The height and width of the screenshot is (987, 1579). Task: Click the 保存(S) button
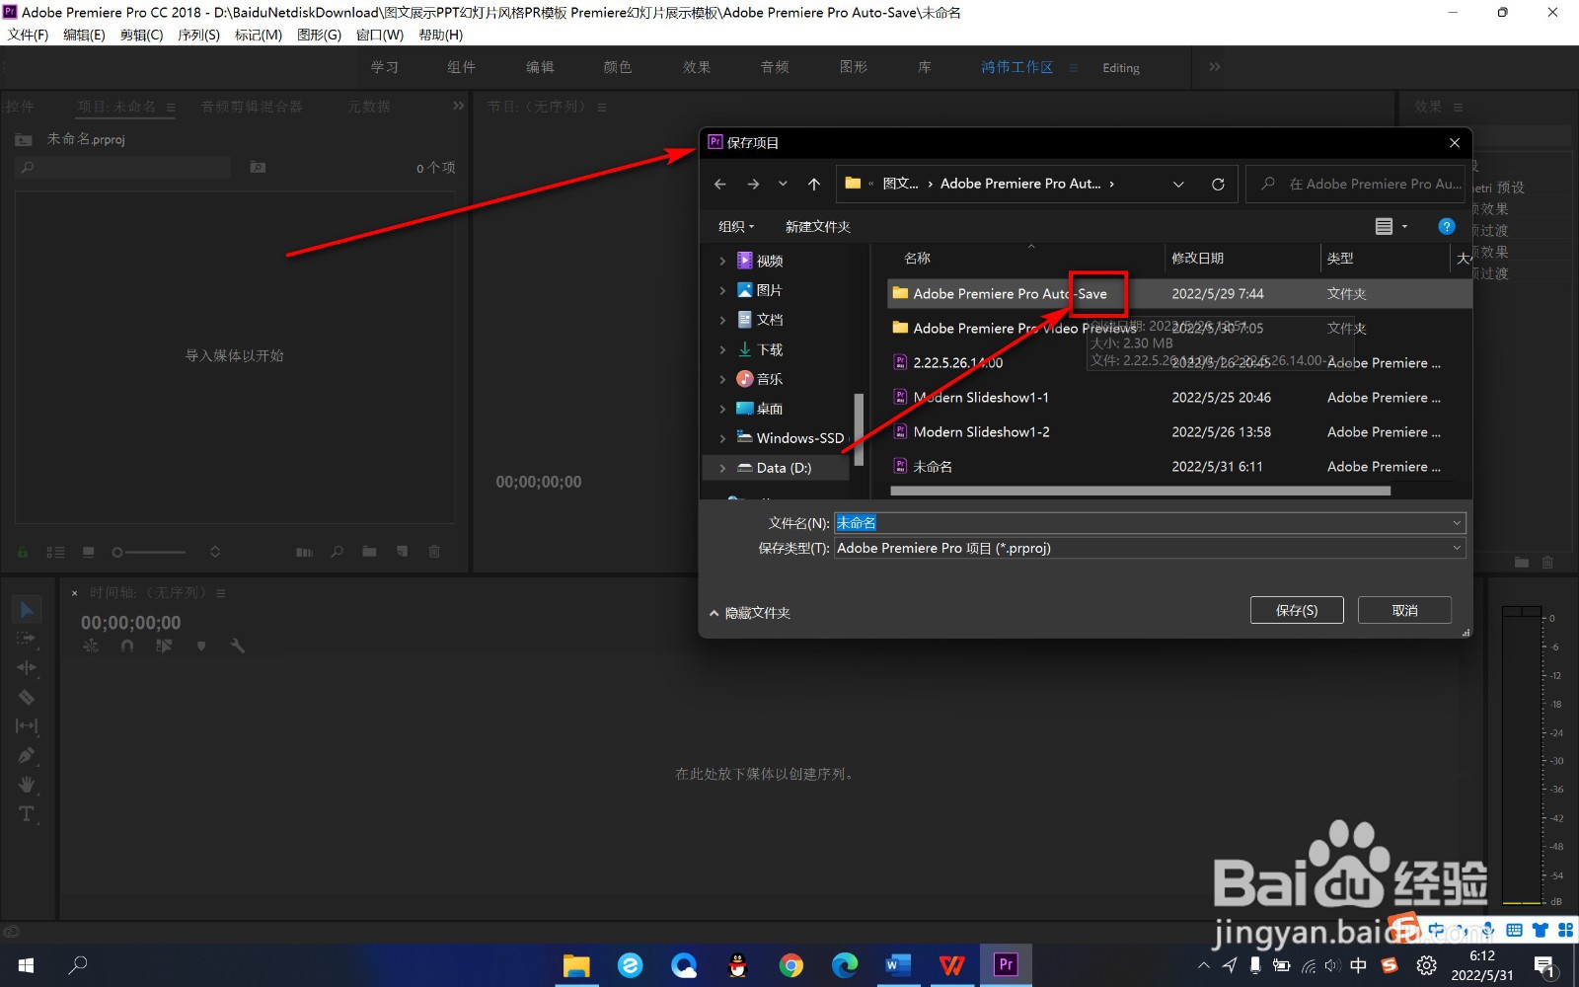pyautogui.click(x=1297, y=610)
